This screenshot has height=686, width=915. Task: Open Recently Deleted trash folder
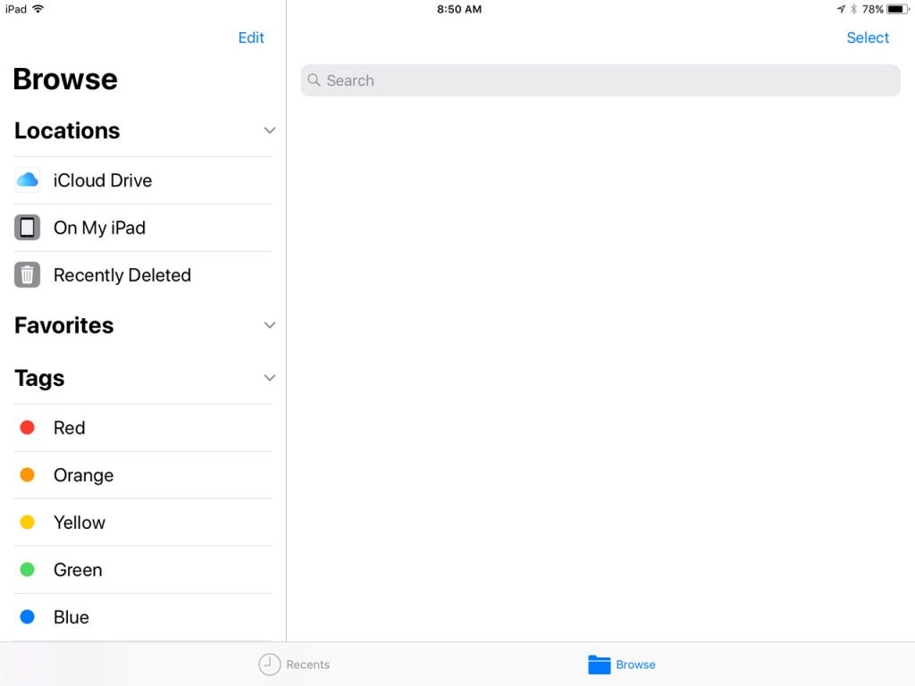[122, 275]
